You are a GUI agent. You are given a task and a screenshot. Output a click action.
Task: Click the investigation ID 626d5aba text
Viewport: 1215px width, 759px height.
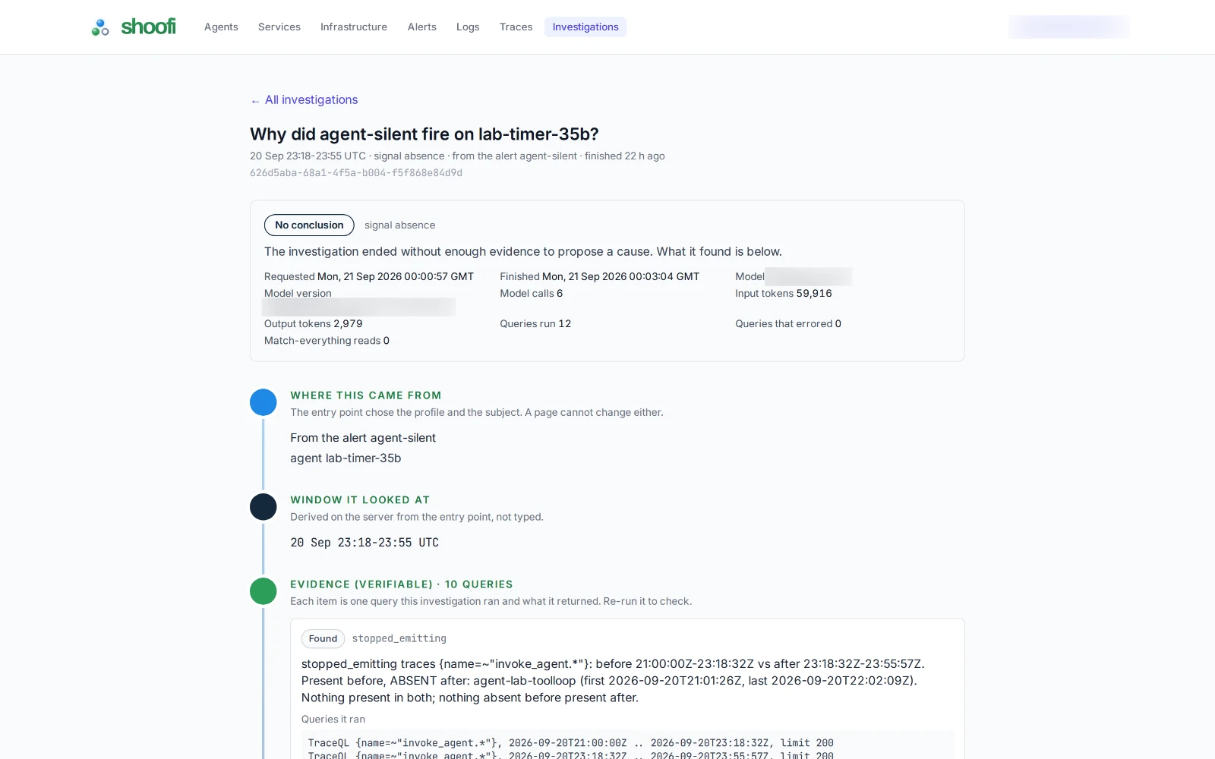pos(356,173)
